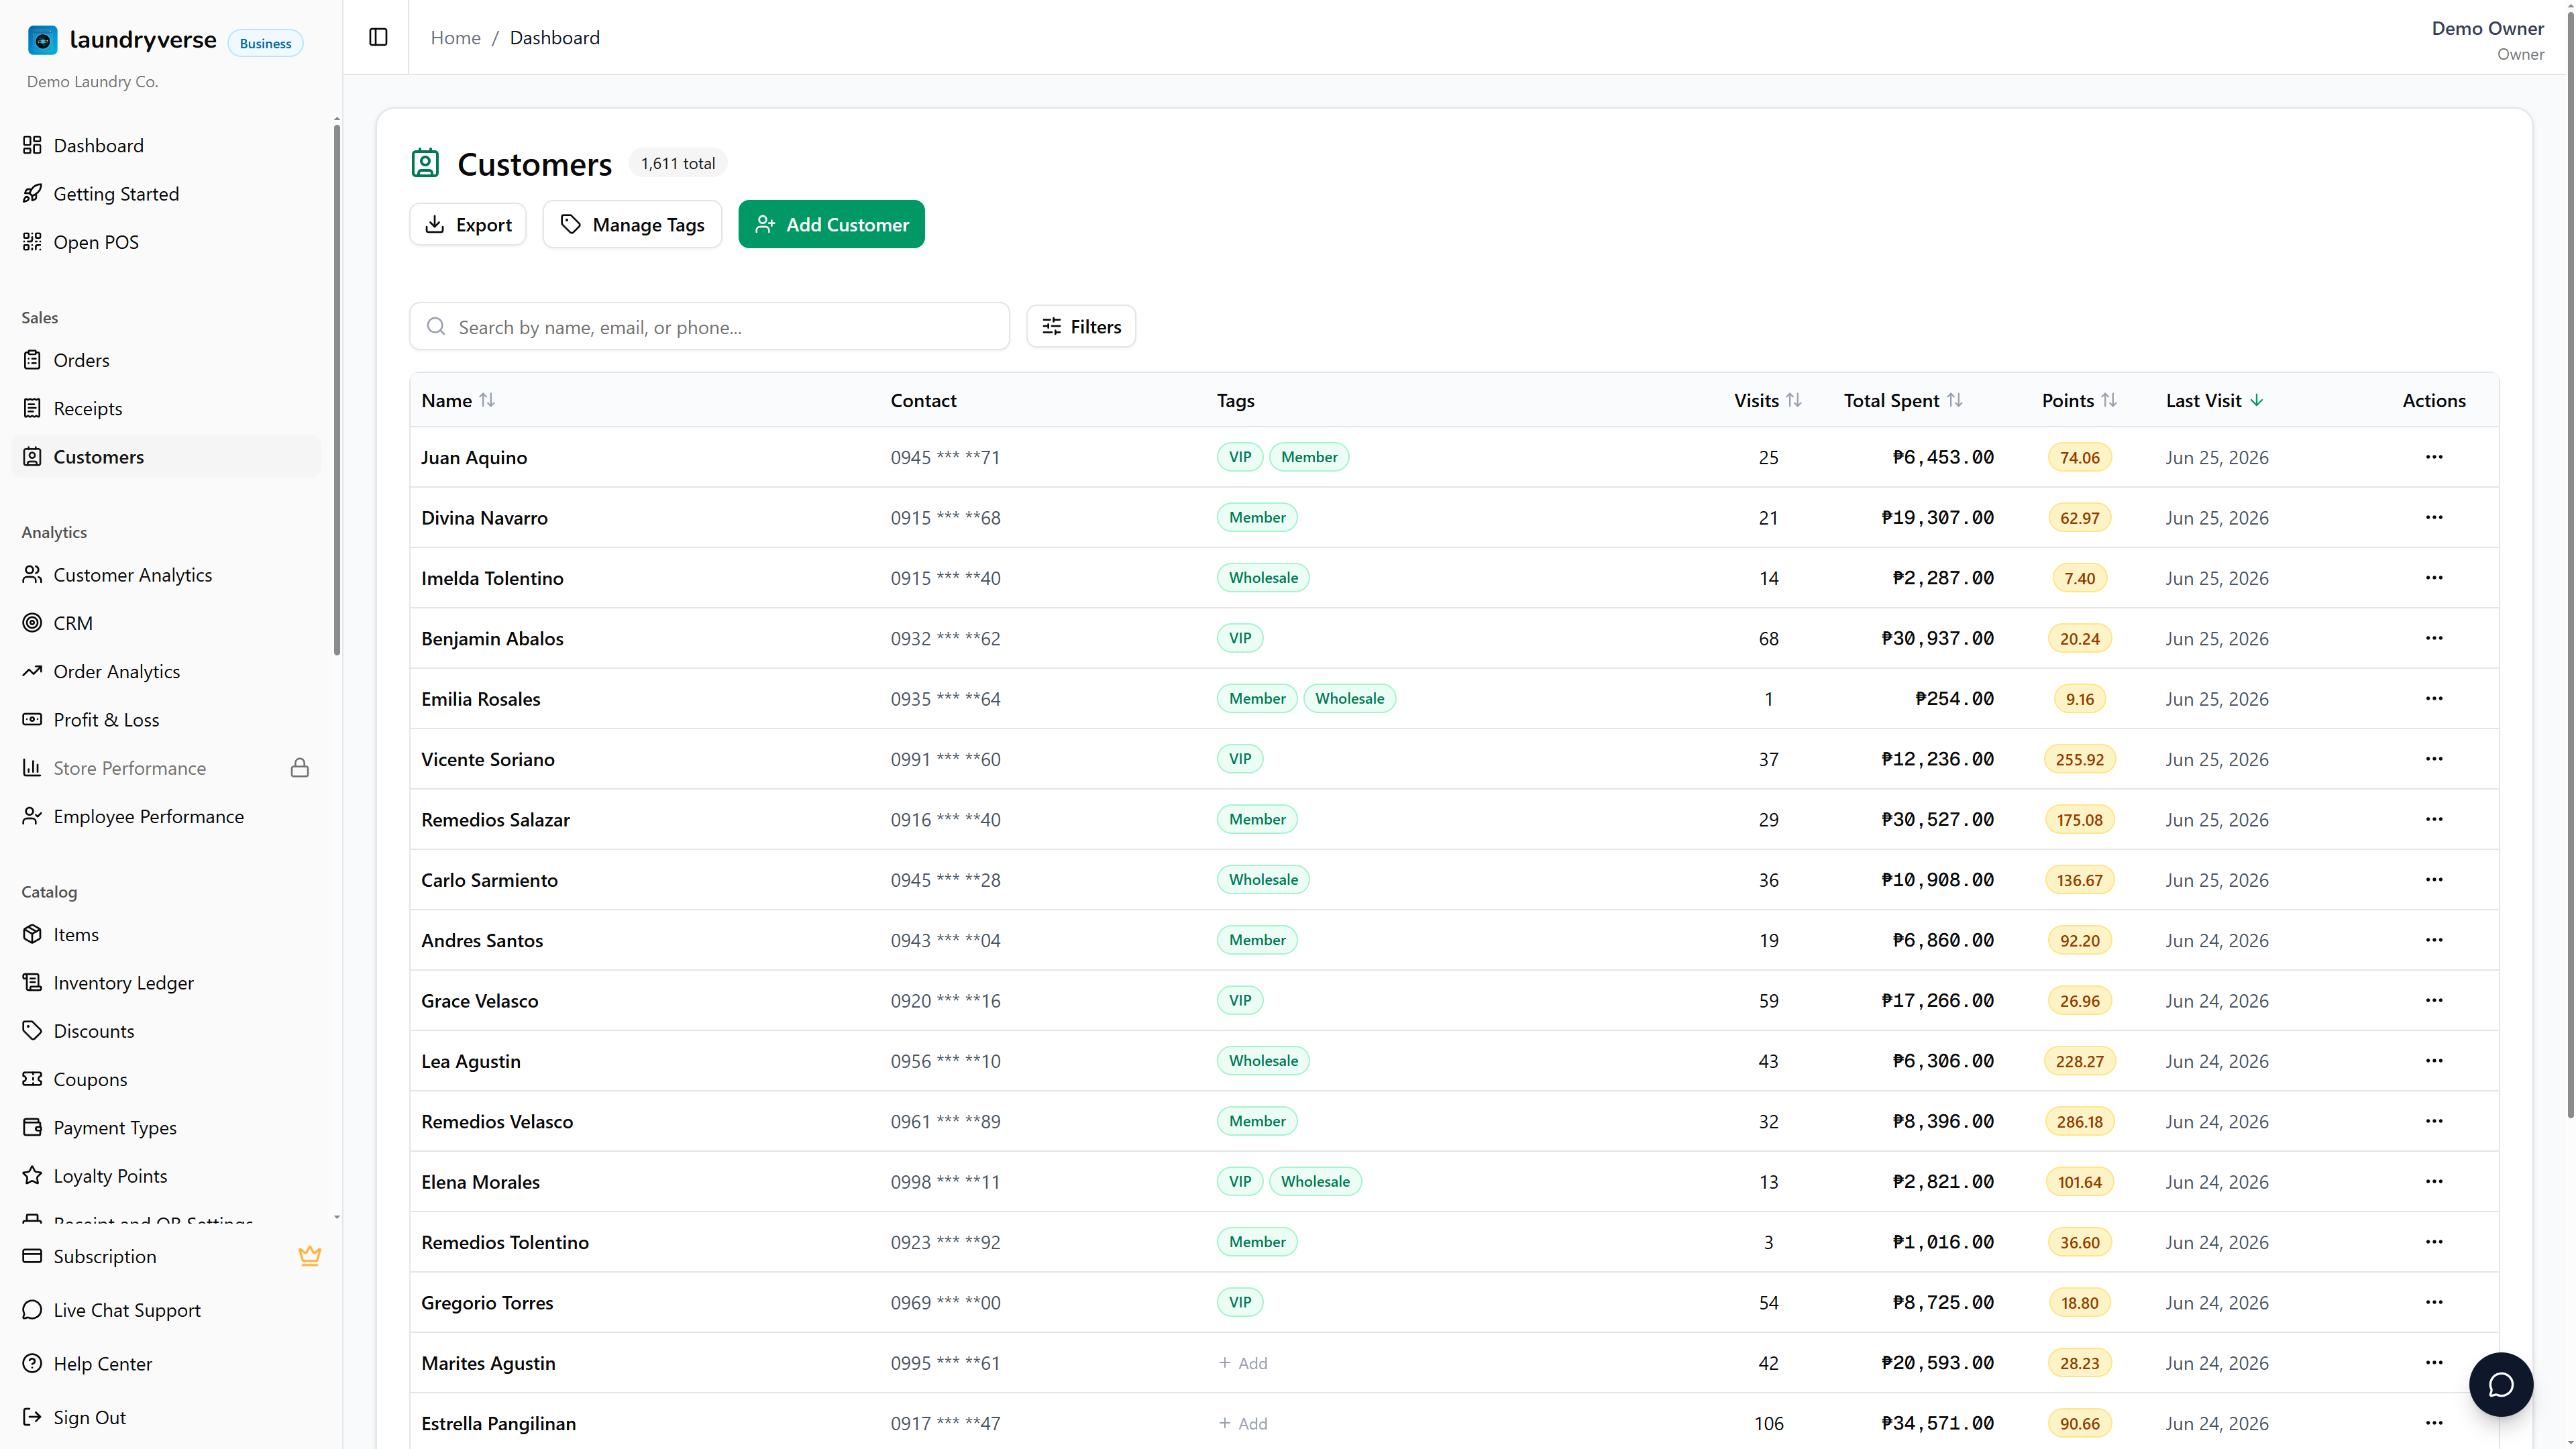The height and width of the screenshot is (1449, 2576).
Task: Sort table by Name column
Action: pyautogui.click(x=458, y=400)
